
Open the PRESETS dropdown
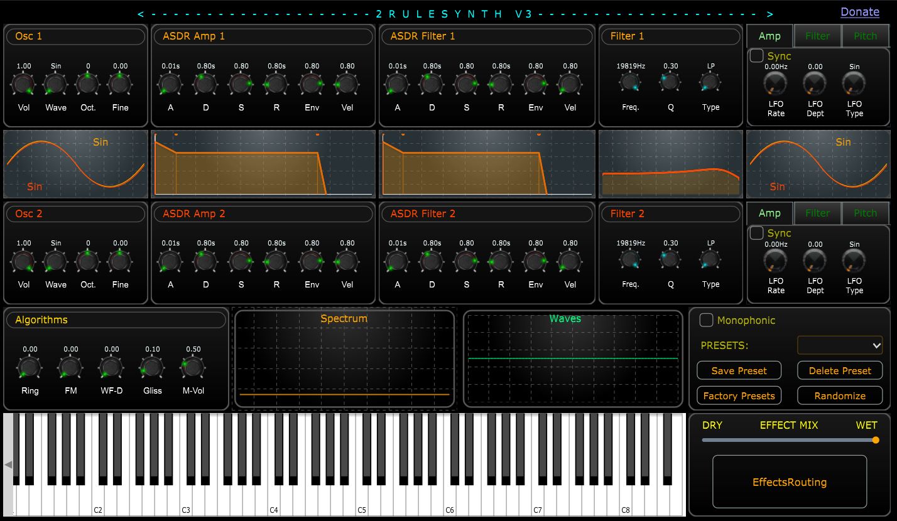pyautogui.click(x=840, y=345)
